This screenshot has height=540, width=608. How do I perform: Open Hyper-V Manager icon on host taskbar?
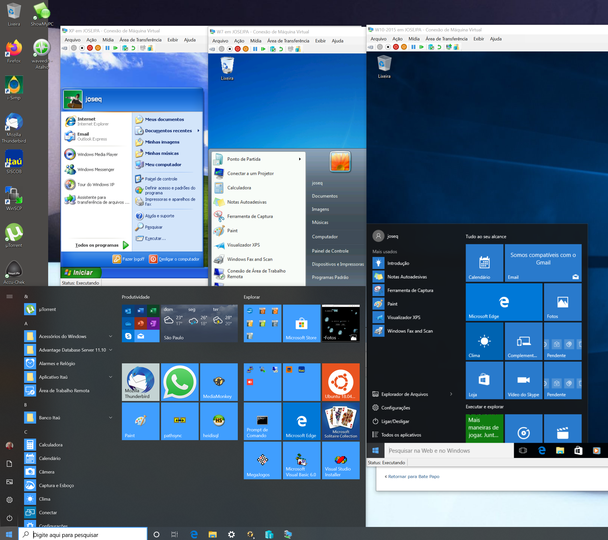[269, 534]
